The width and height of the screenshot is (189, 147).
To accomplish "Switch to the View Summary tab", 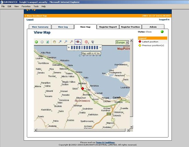I will coord(40,27).
